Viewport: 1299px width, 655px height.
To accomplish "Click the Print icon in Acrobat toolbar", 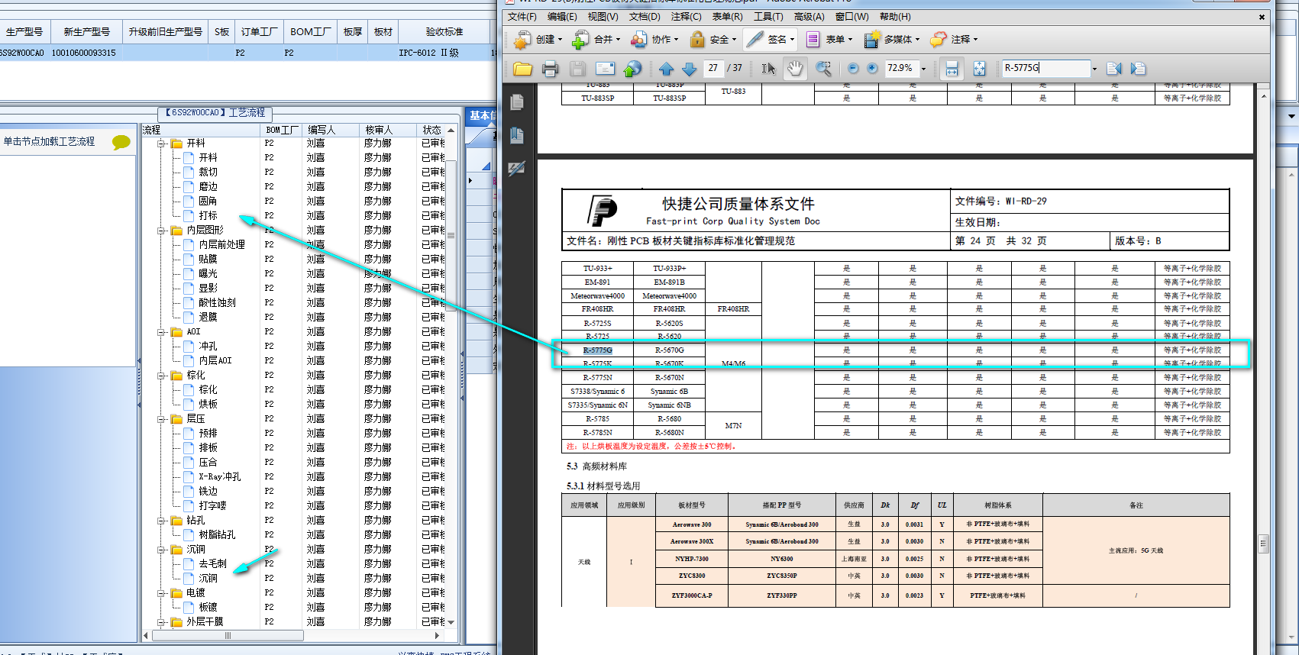I will coord(550,69).
